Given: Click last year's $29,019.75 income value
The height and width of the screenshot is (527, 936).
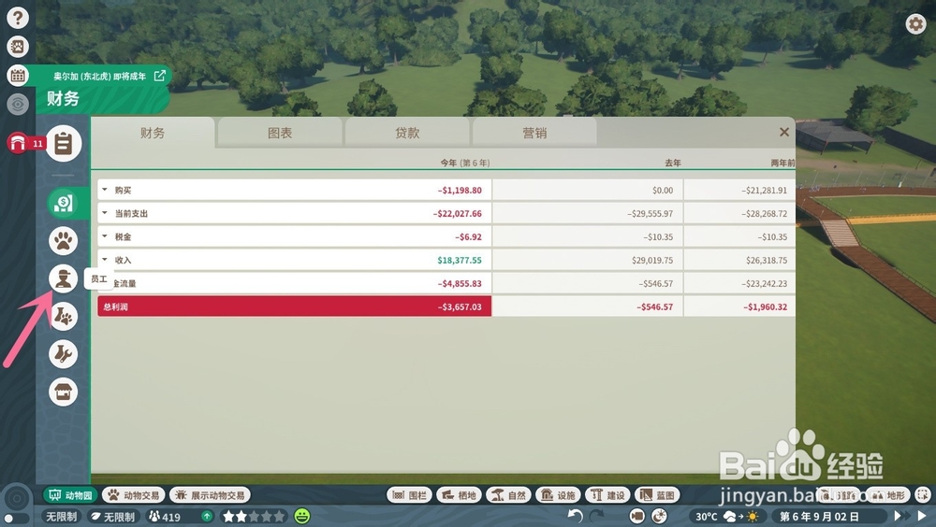Looking at the screenshot, I should point(651,260).
